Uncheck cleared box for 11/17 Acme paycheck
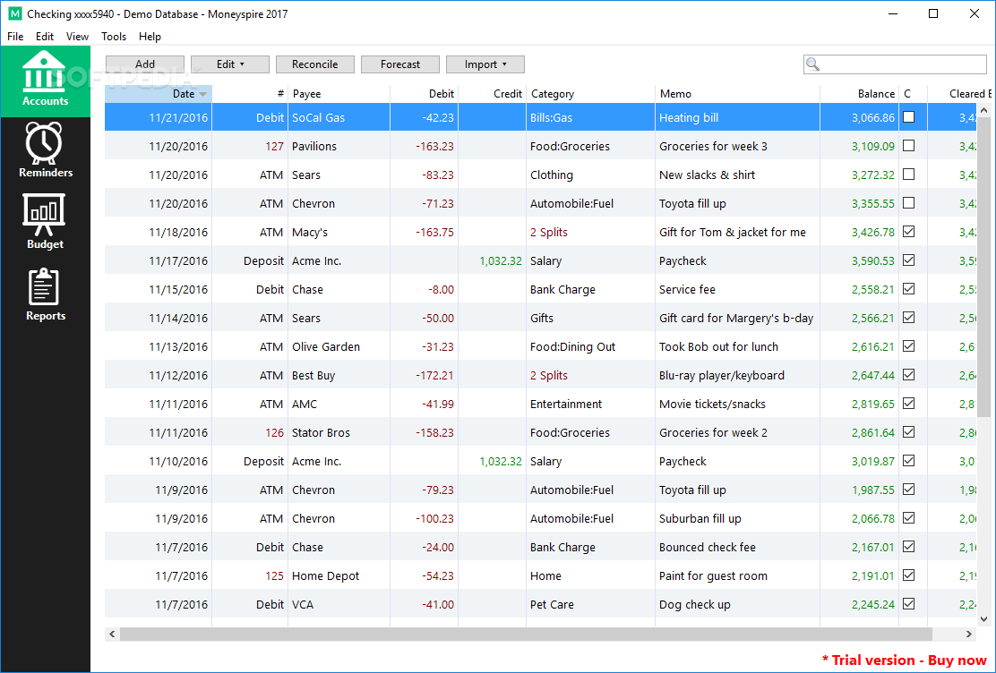This screenshot has width=996, height=673. (909, 260)
